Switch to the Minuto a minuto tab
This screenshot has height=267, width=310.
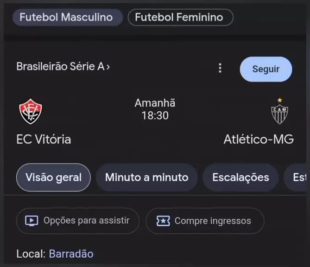pos(146,177)
